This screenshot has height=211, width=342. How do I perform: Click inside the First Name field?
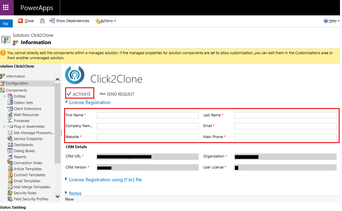(x=148, y=115)
